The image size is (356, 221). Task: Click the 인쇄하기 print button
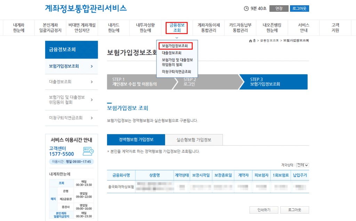(264, 210)
